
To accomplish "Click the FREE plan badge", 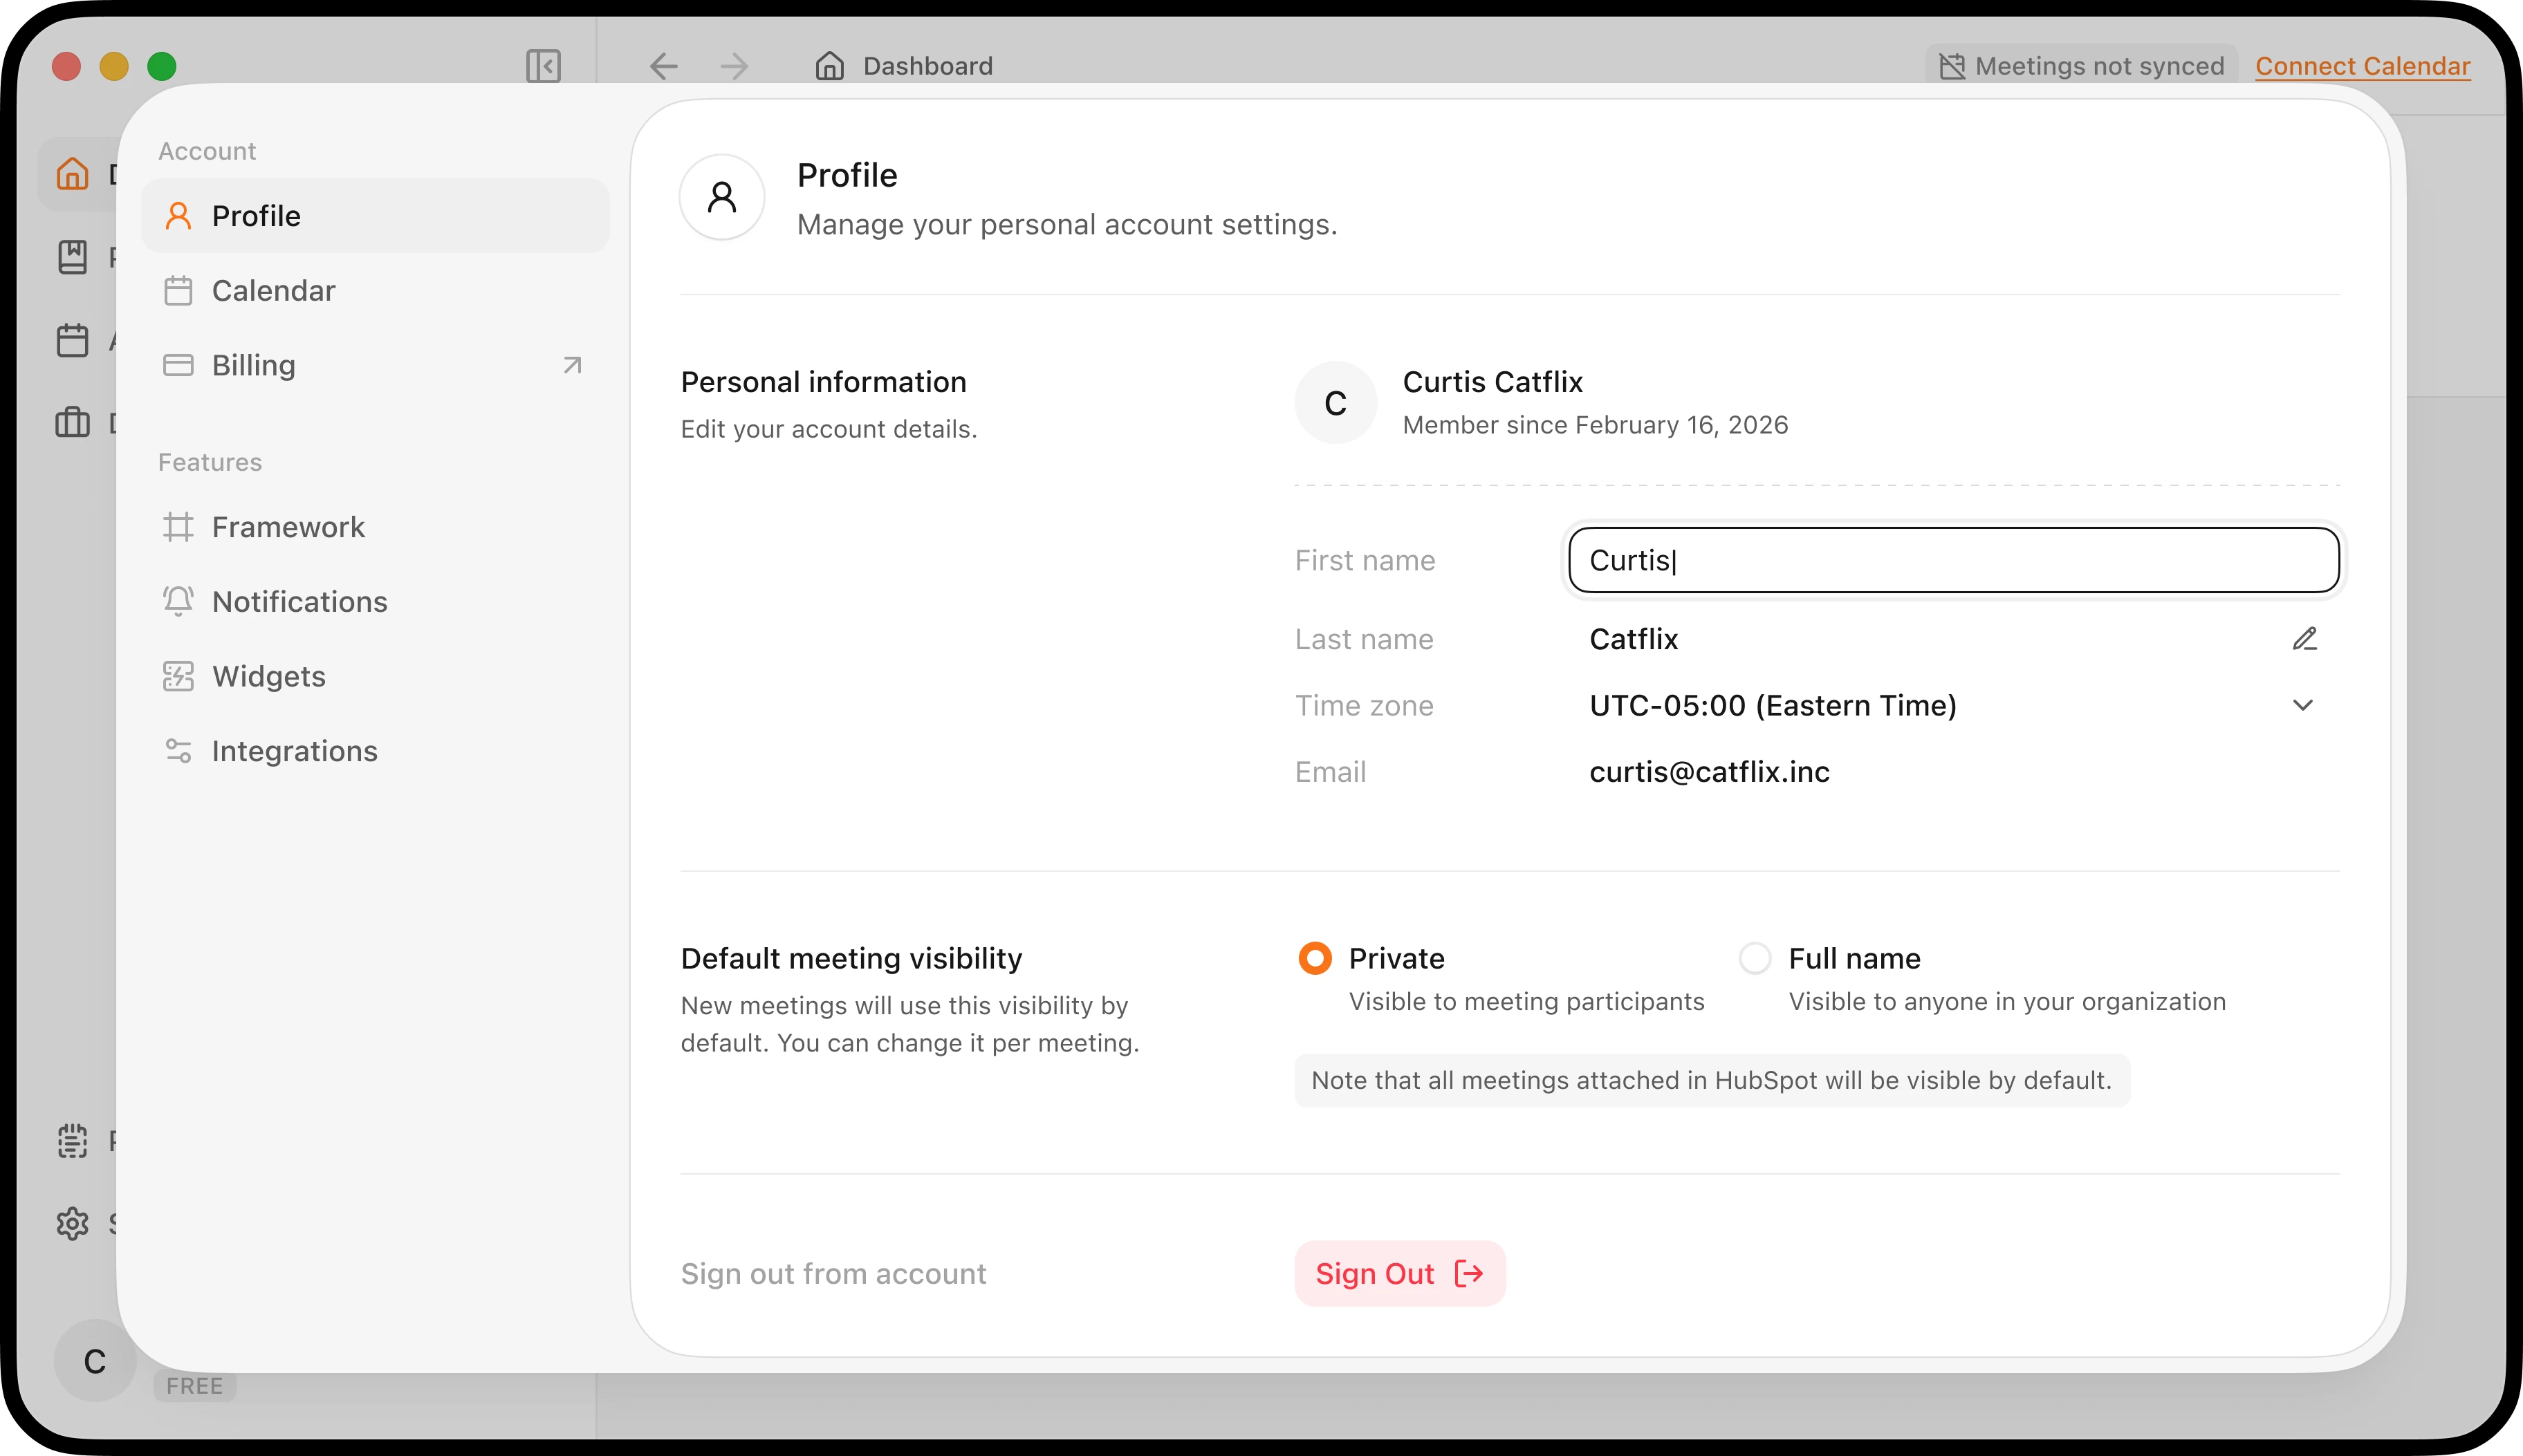I will click(195, 1386).
